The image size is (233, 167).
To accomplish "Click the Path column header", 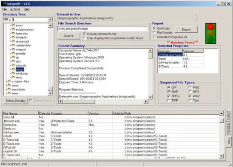I will point(172,113).
